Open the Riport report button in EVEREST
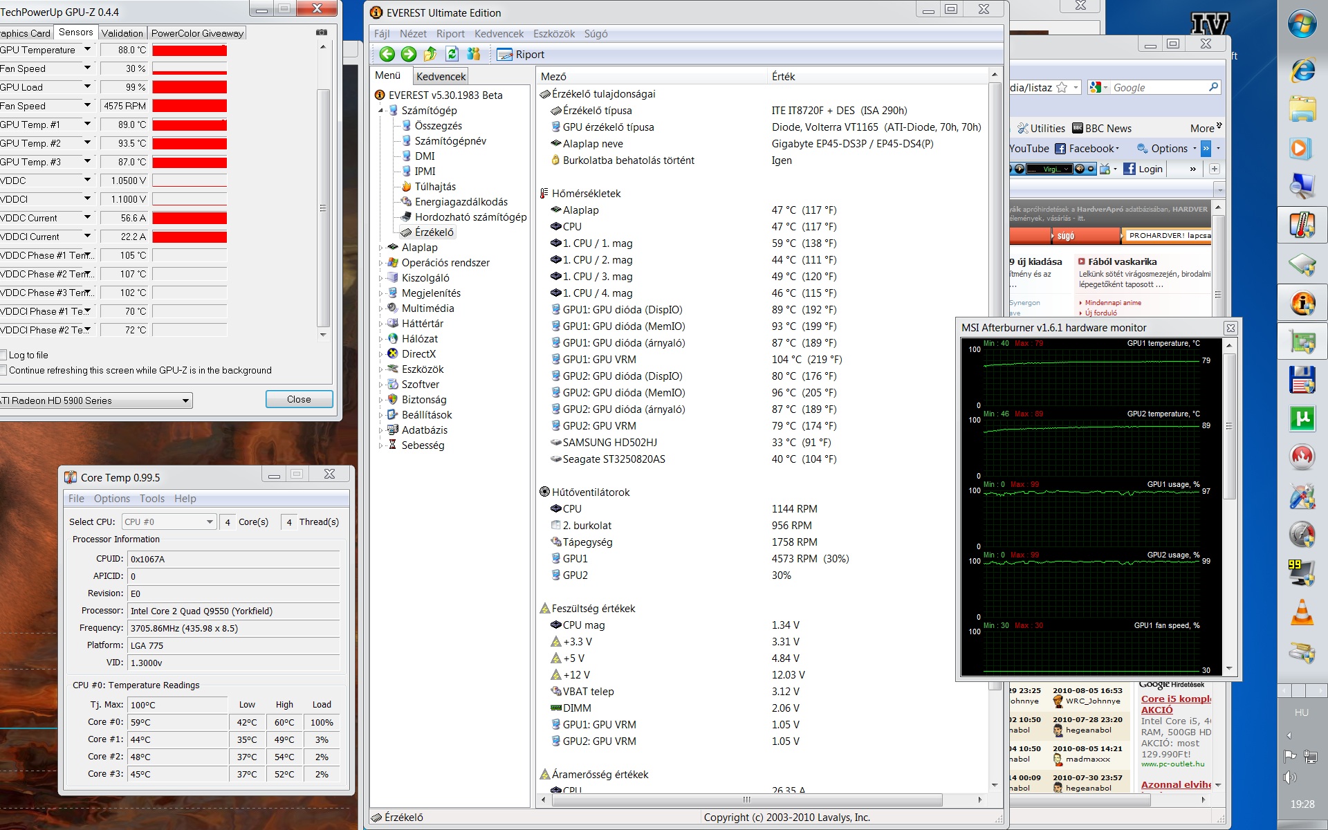 (x=521, y=55)
